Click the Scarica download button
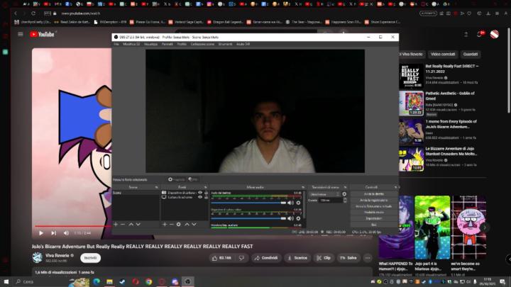 (x=297, y=258)
